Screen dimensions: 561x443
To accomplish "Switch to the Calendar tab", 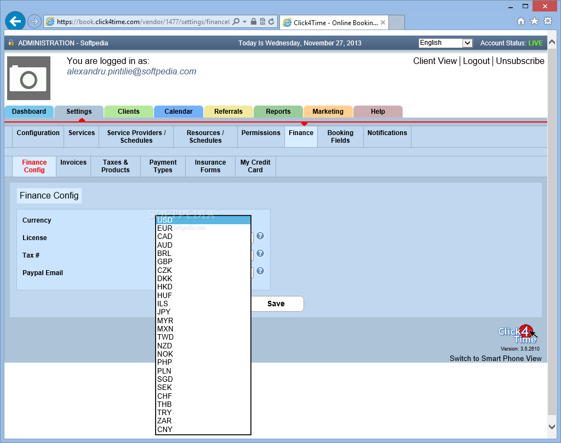I will 179,112.
